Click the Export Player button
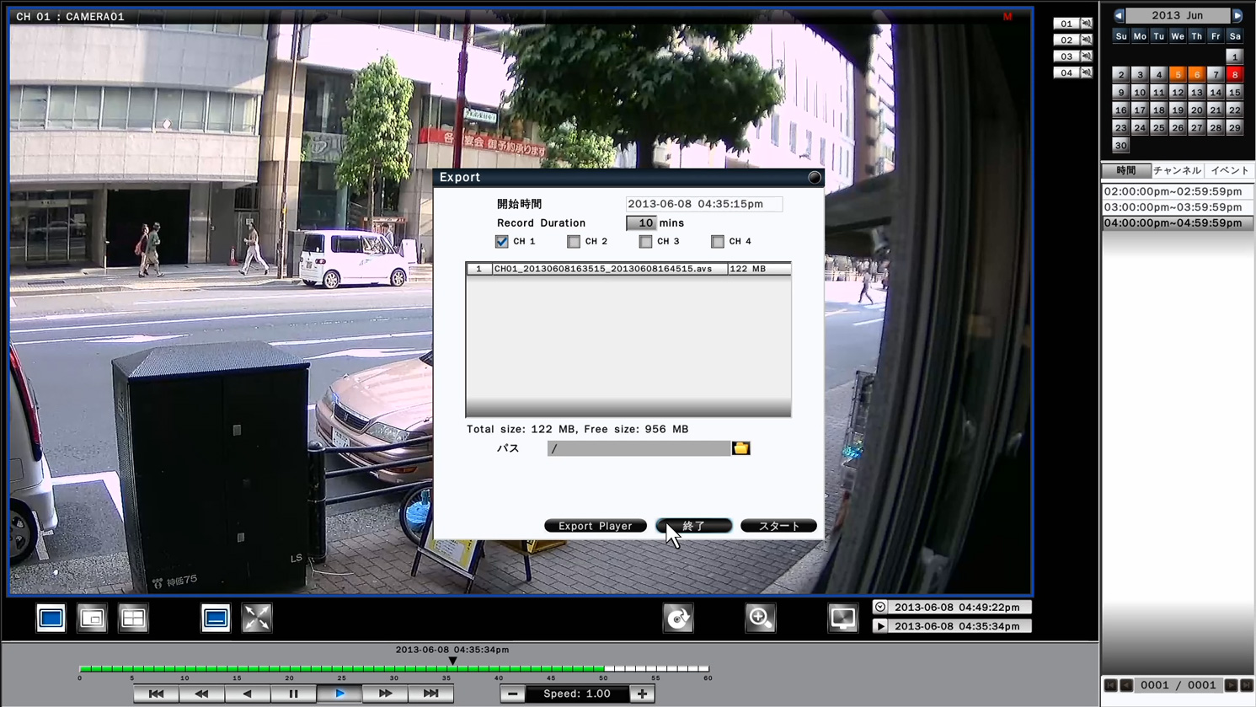Viewport: 1256px width, 707px height. coord(595,526)
